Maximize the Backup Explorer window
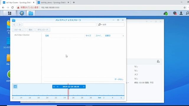The width and height of the screenshot is (189, 106). point(118,20)
